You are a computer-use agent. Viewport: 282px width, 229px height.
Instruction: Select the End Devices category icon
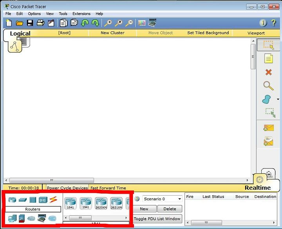click(12, 218)
